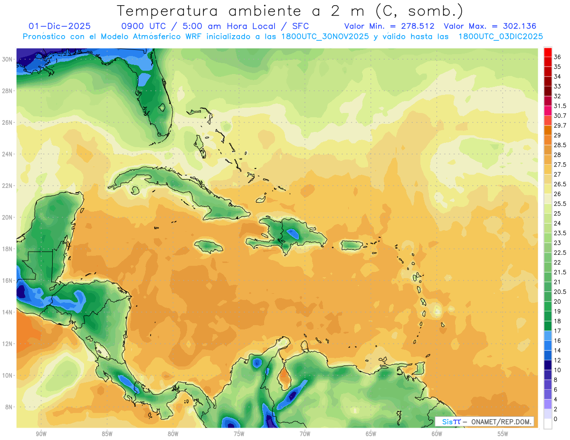
Task: Click the "25.5" value on the color scale
Action: coord(560,204)
